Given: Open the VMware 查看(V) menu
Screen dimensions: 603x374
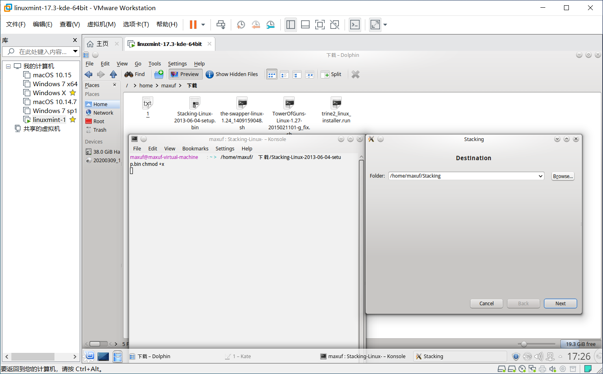Looking at the screenshot, I should 70,24.
